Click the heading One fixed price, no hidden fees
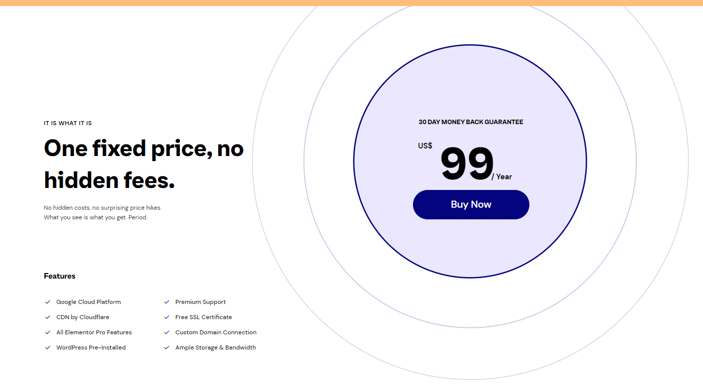The width and height of the screenshot is (703, 386). click(x=144, y=165)
